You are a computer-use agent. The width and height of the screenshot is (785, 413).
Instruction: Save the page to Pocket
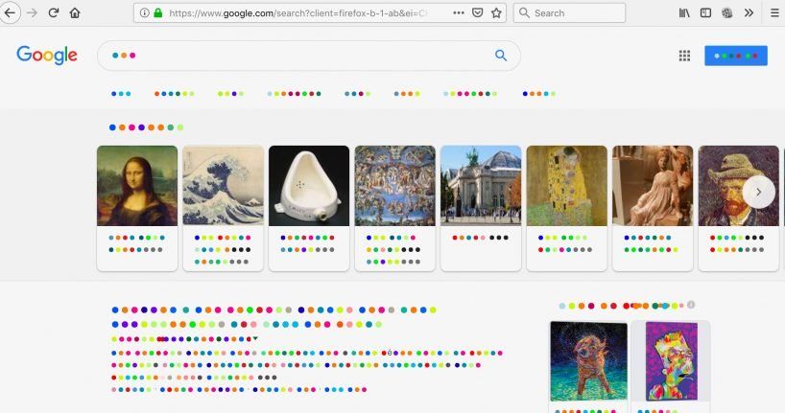(478, 13)
